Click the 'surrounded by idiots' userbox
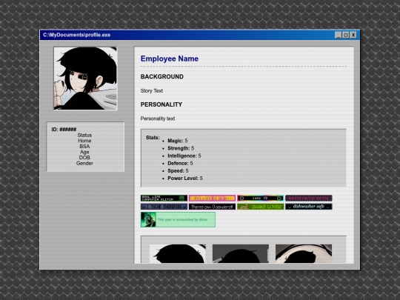Image resolution: width=400 pixels, height=300 pixels. [x=178, y=219]
